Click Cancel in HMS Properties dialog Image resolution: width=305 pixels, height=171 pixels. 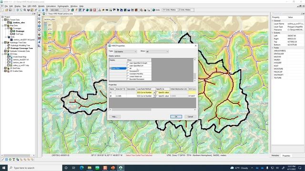pos(190,116)
